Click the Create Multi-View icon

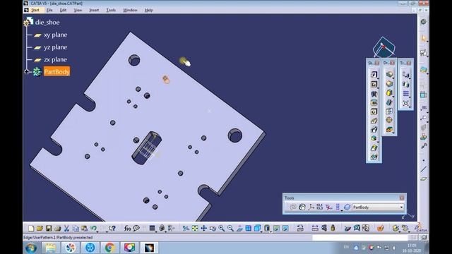coord(248,229)
